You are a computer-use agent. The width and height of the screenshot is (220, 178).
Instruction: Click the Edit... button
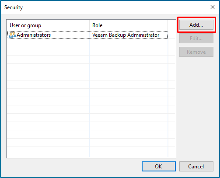(x=196, y=38)
